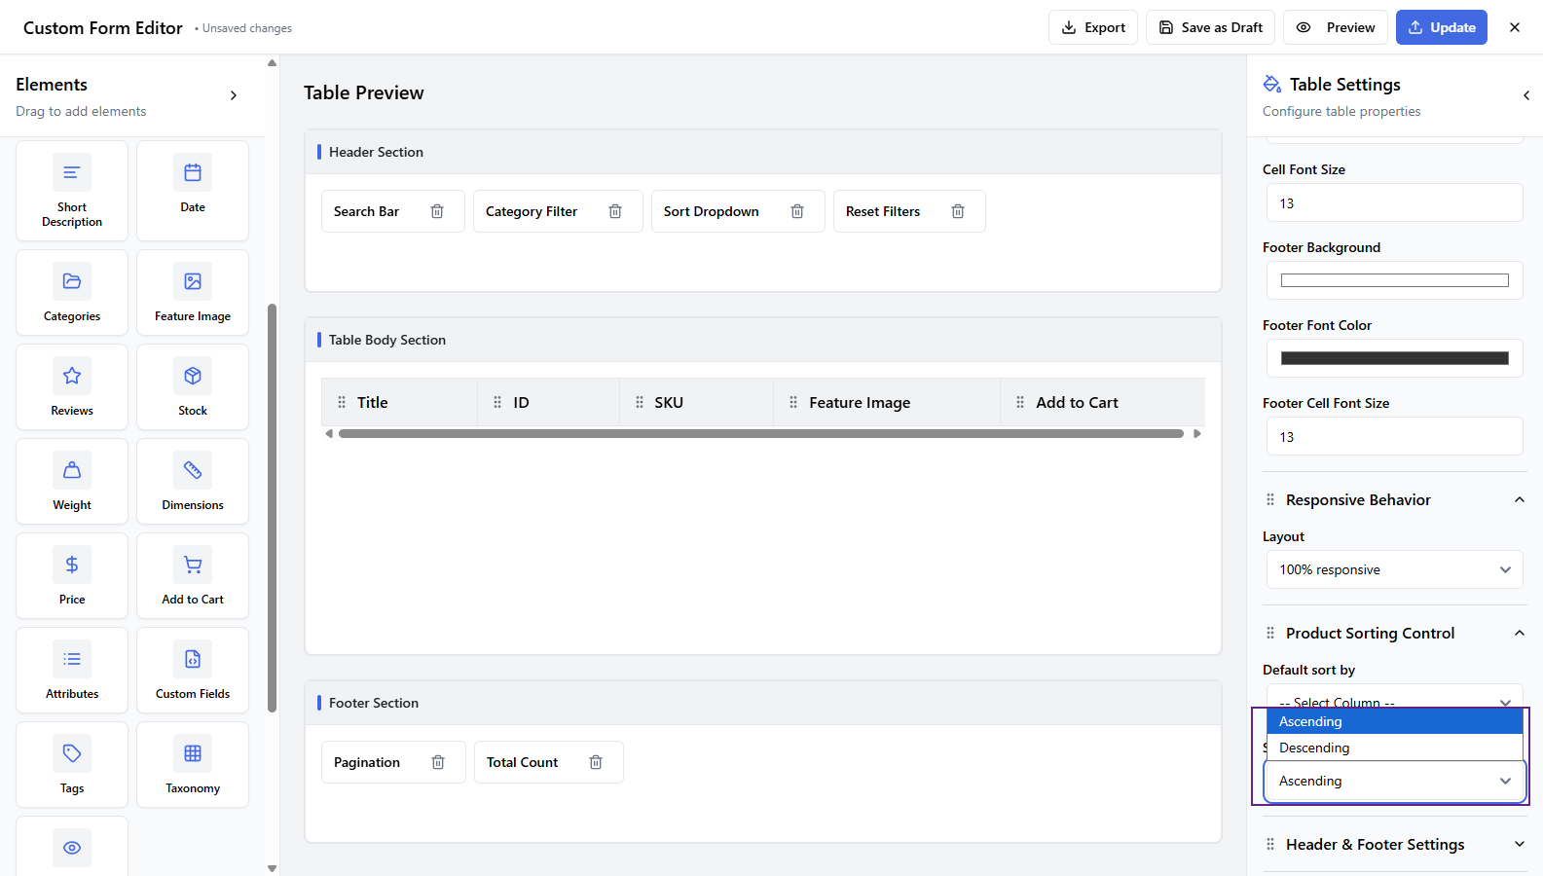Collapse the Responsive Behavior section
Viewport: 1543px width, 876px height.
tap(1519, 499)
